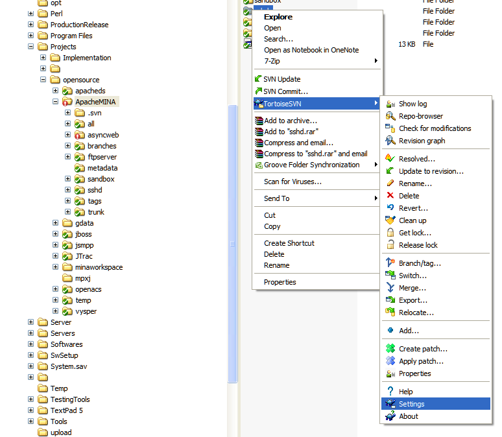Screen dimensions: 502x437
Task: Expand the trunk folder node
Action: [x=68, y=212]
